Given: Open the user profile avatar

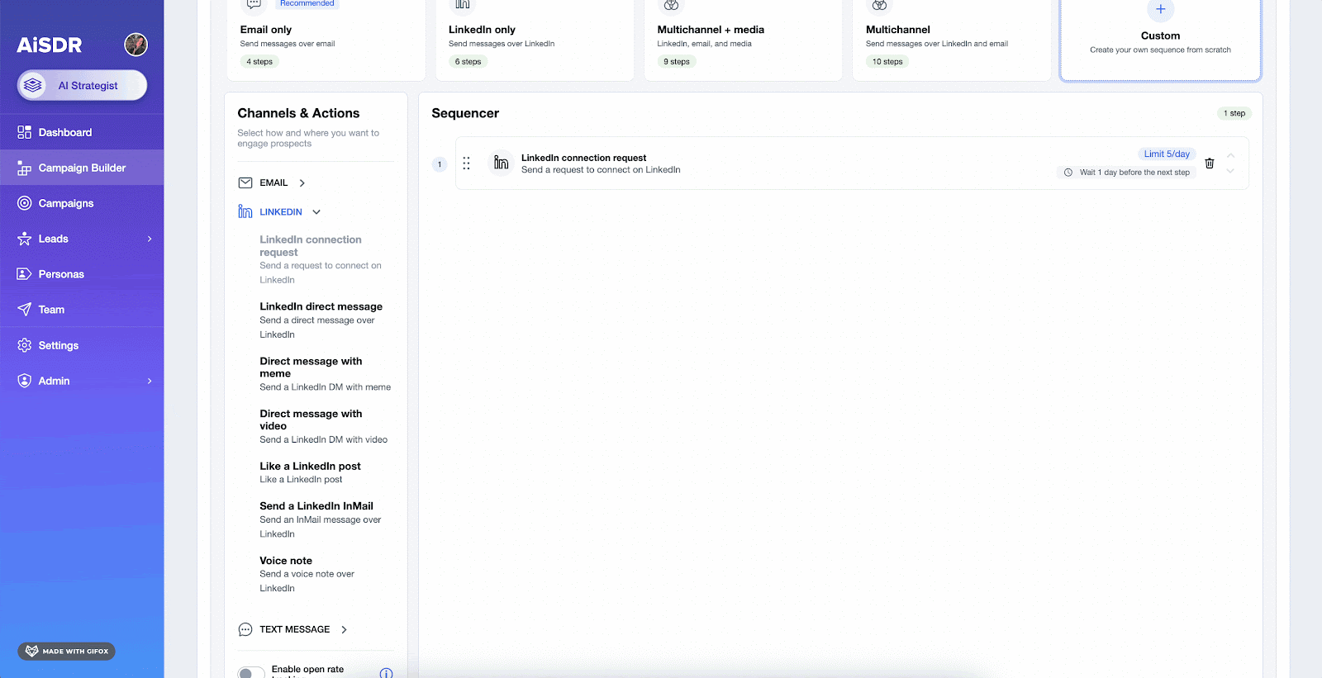Looking at the screenshot, I should [136, 45].
